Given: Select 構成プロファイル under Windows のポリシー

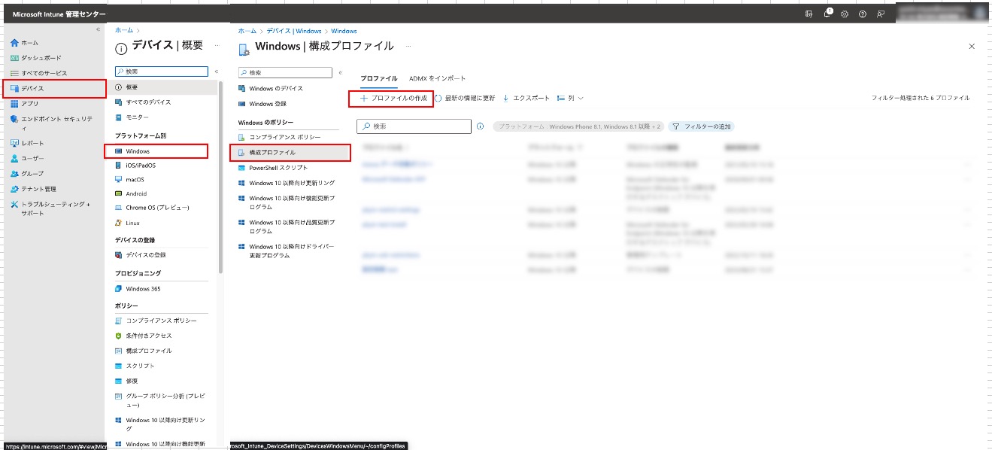Looking at the screenshot, I should pos(290,153).
